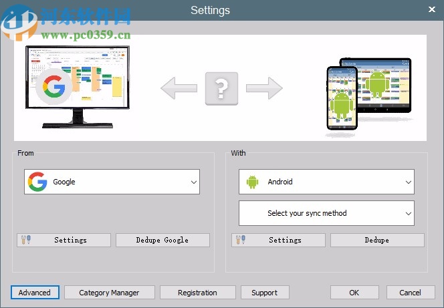Viewport: 444px width, 308px height.
Task: Click the Google calendar monitor image
Action: point(78,87)
